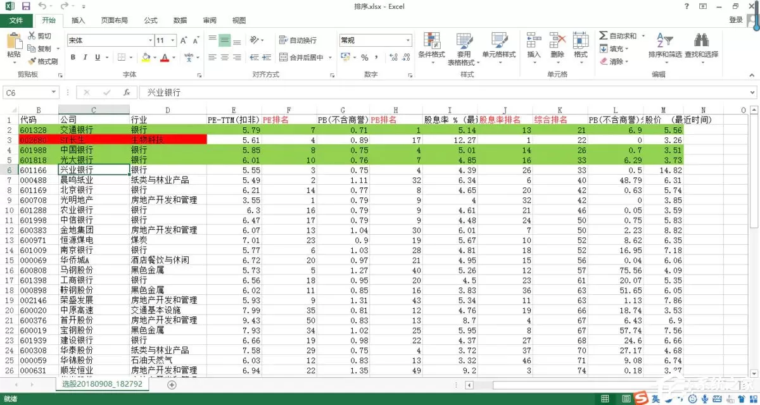This screenshot has width=760, height=405.
Task: Center text horizontally
Action: pos(224,58)
